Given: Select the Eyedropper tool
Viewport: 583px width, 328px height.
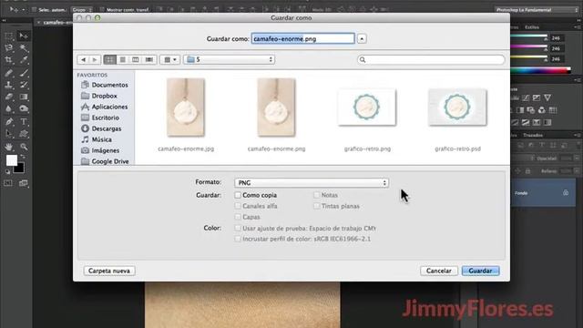Looking at the screenshot, I should tap(24, 60).
